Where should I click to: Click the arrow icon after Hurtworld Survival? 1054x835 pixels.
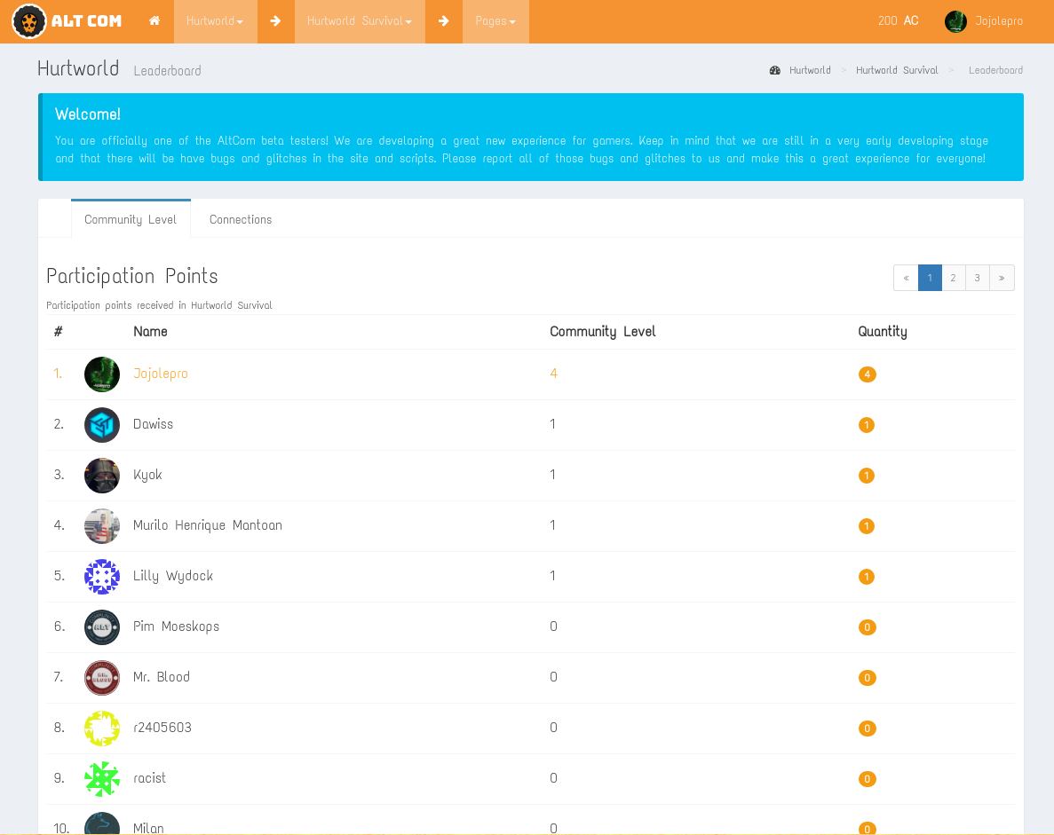click(x=443, y=21)
